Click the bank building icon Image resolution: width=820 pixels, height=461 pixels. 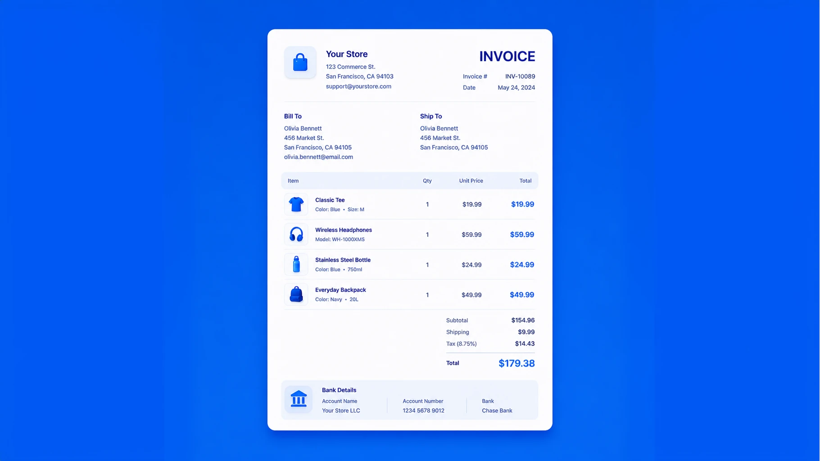(x=299, y=399)
